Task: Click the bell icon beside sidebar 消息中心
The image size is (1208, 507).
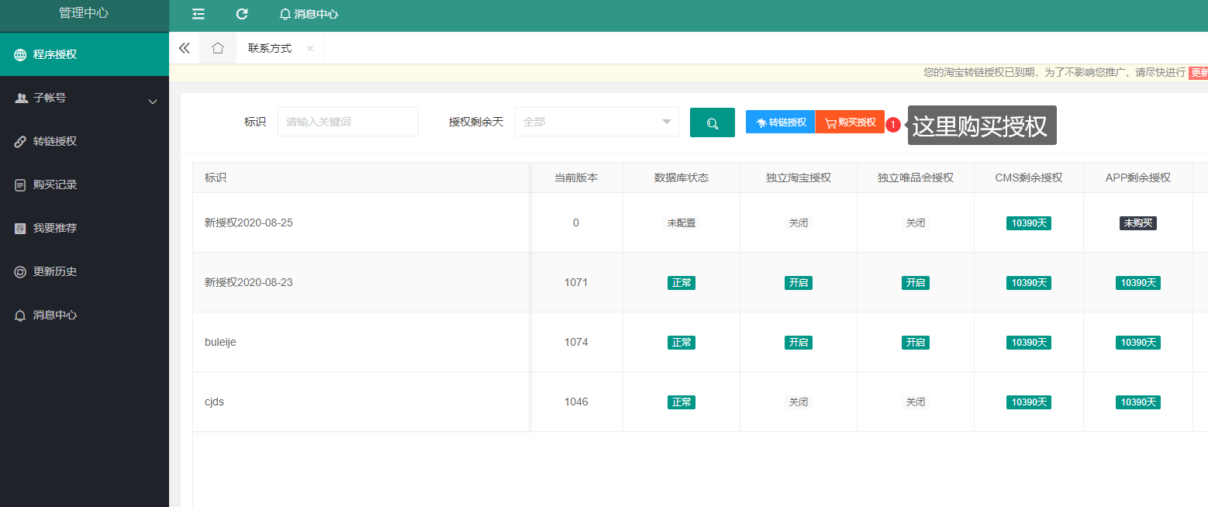Action: tap(20, 316)
